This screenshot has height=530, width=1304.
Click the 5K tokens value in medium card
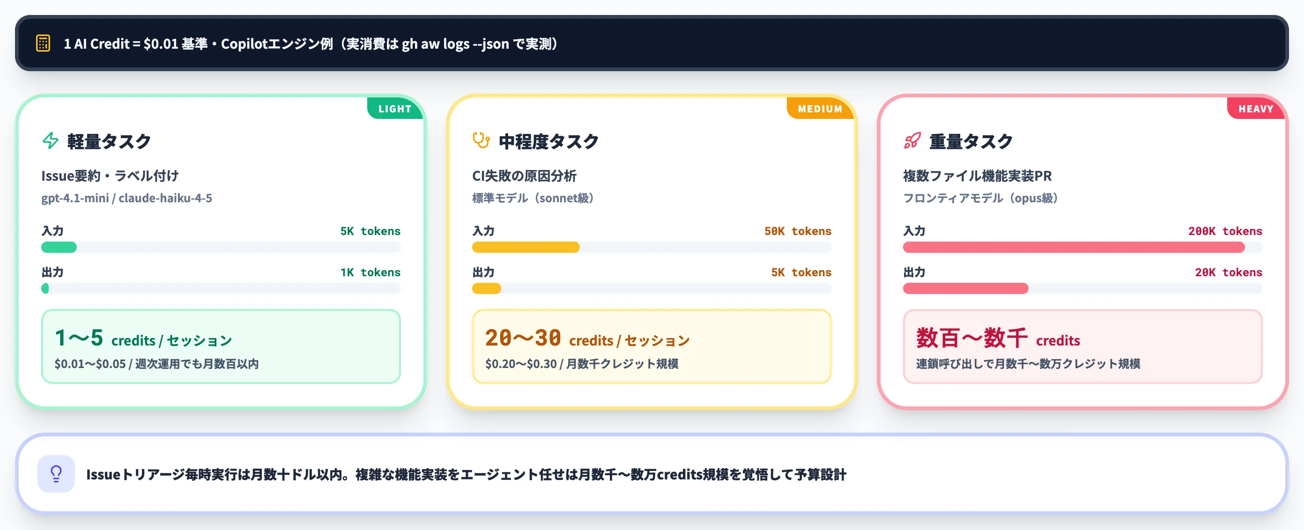[x=801, y=272]
